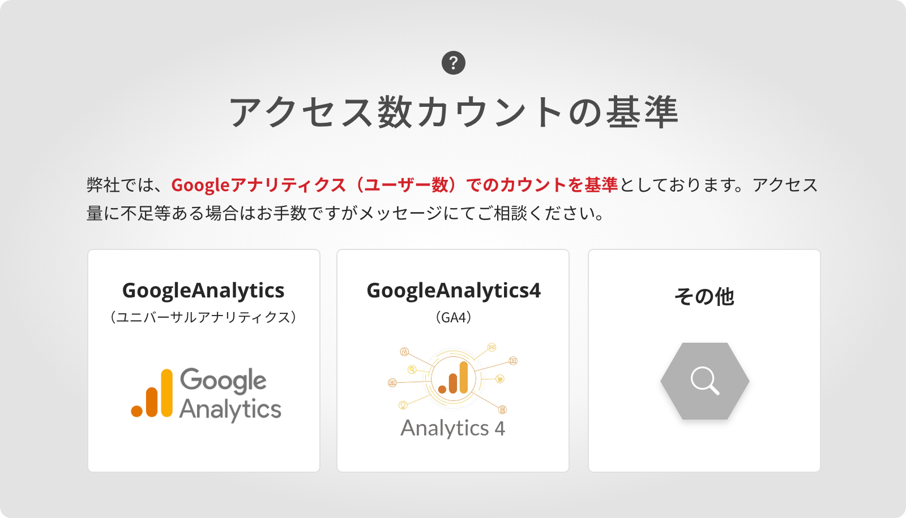Viewport: 906px width, 518px height.
Task: Click the gray hexagon magnifier icon
Action: point(704,381)
